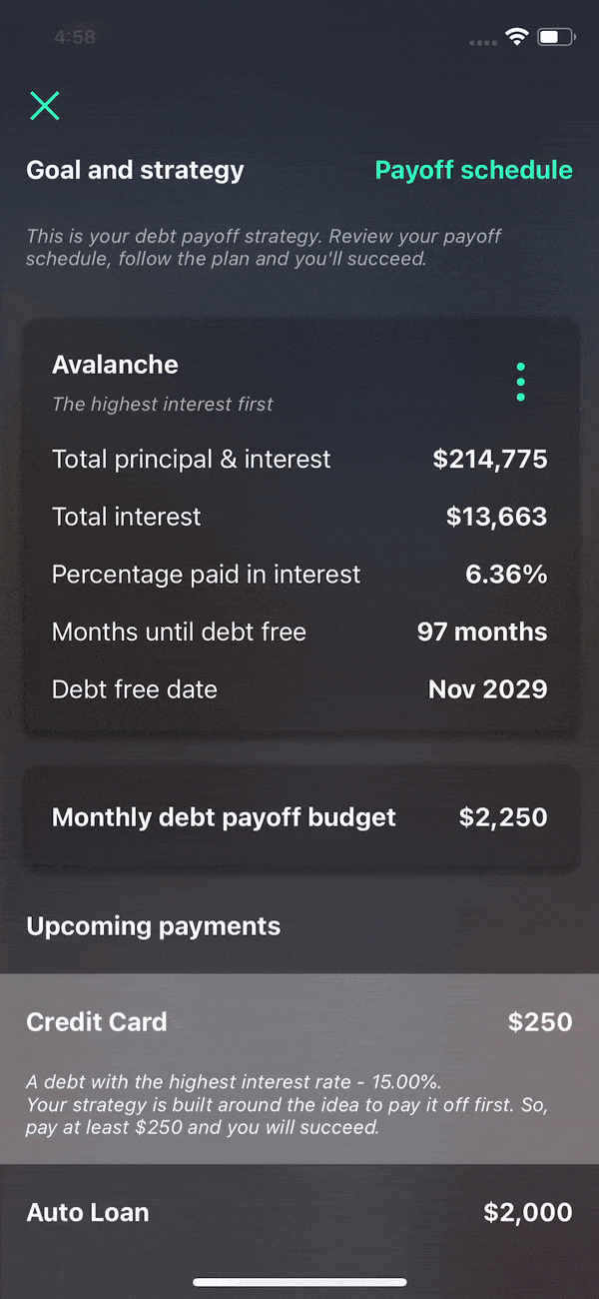Tap the $250 Credit Card amount
The height and width of the screenshot is (1299, 599).
click(x=540, y=1022)
